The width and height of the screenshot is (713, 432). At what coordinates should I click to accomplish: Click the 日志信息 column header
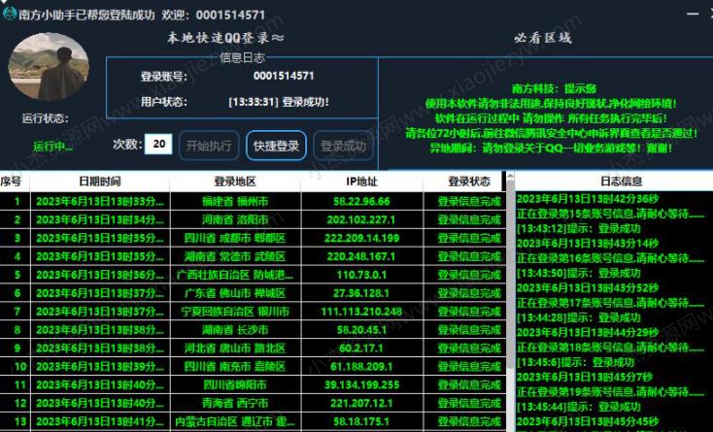[x=621, y=182]
